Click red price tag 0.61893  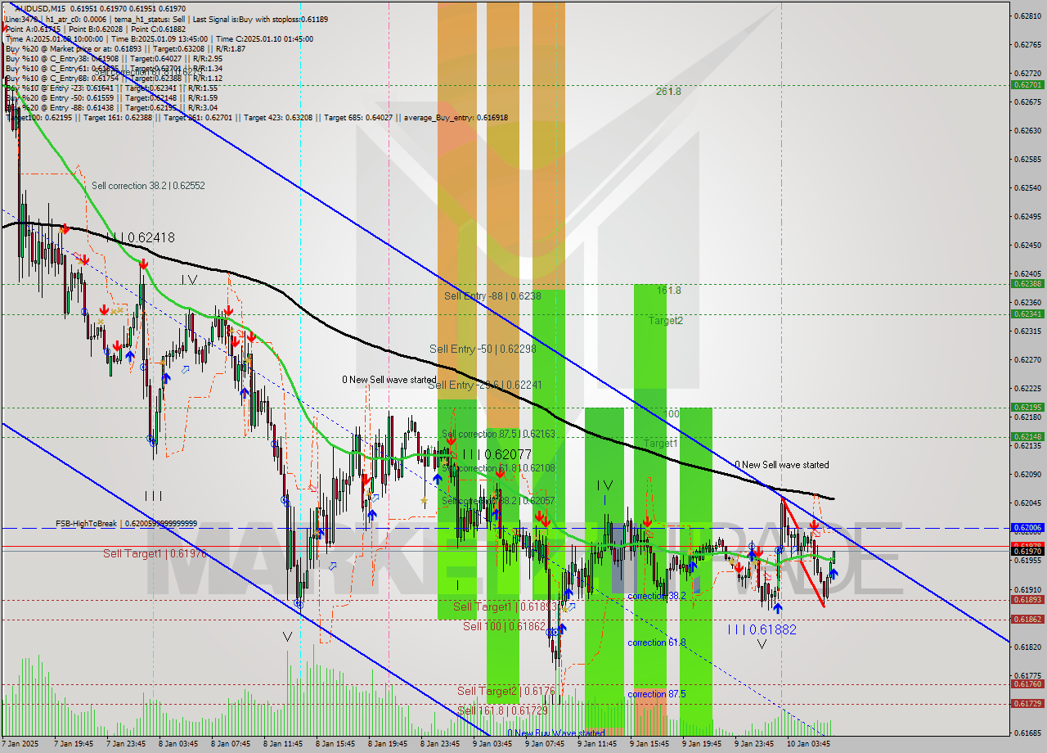click(1027, 599)
